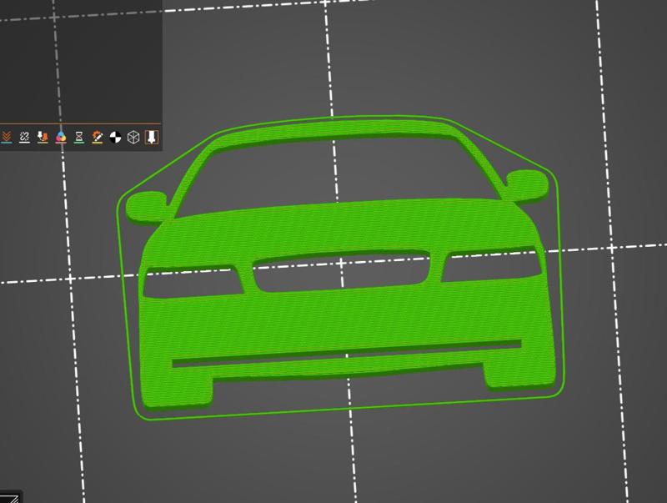
Task: Toggle the orange double-chevron legend icon
Action: click(x=7, y=137)
